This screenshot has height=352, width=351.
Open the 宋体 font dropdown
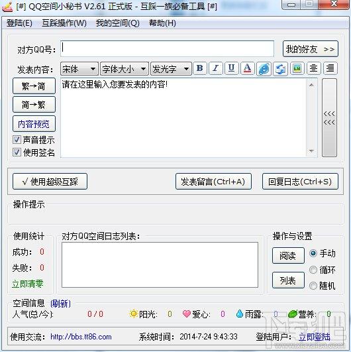click(x=79, y=69)
